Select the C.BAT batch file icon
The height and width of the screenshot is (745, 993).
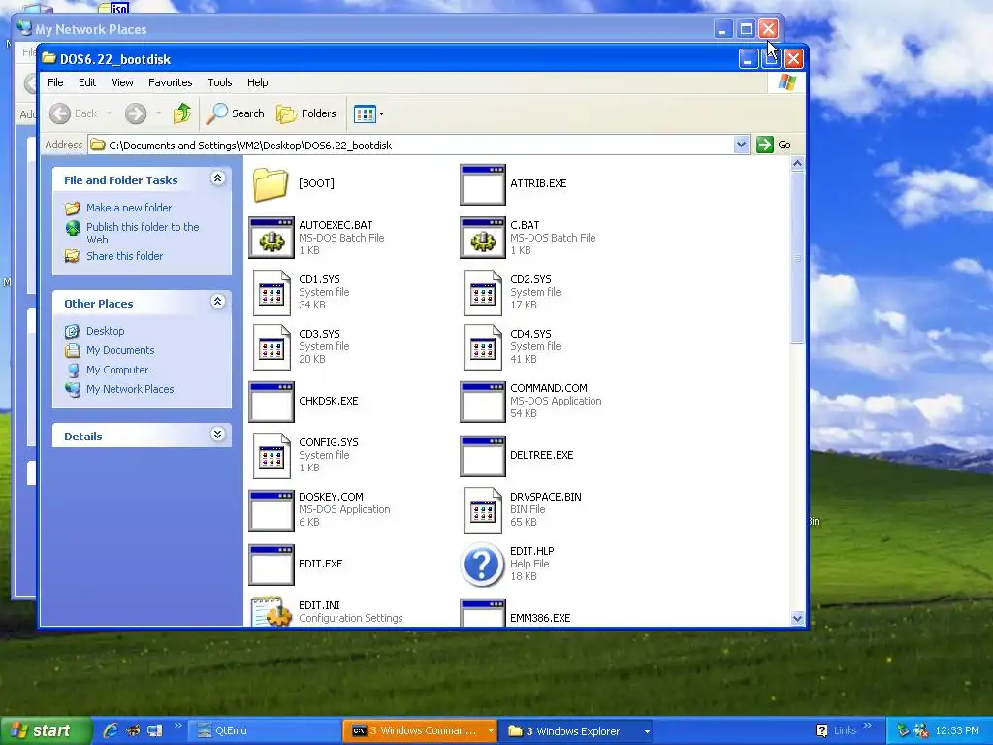(x=483, y=239)
